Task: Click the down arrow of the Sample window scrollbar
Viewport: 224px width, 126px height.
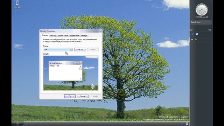Action: coord(80,79)
